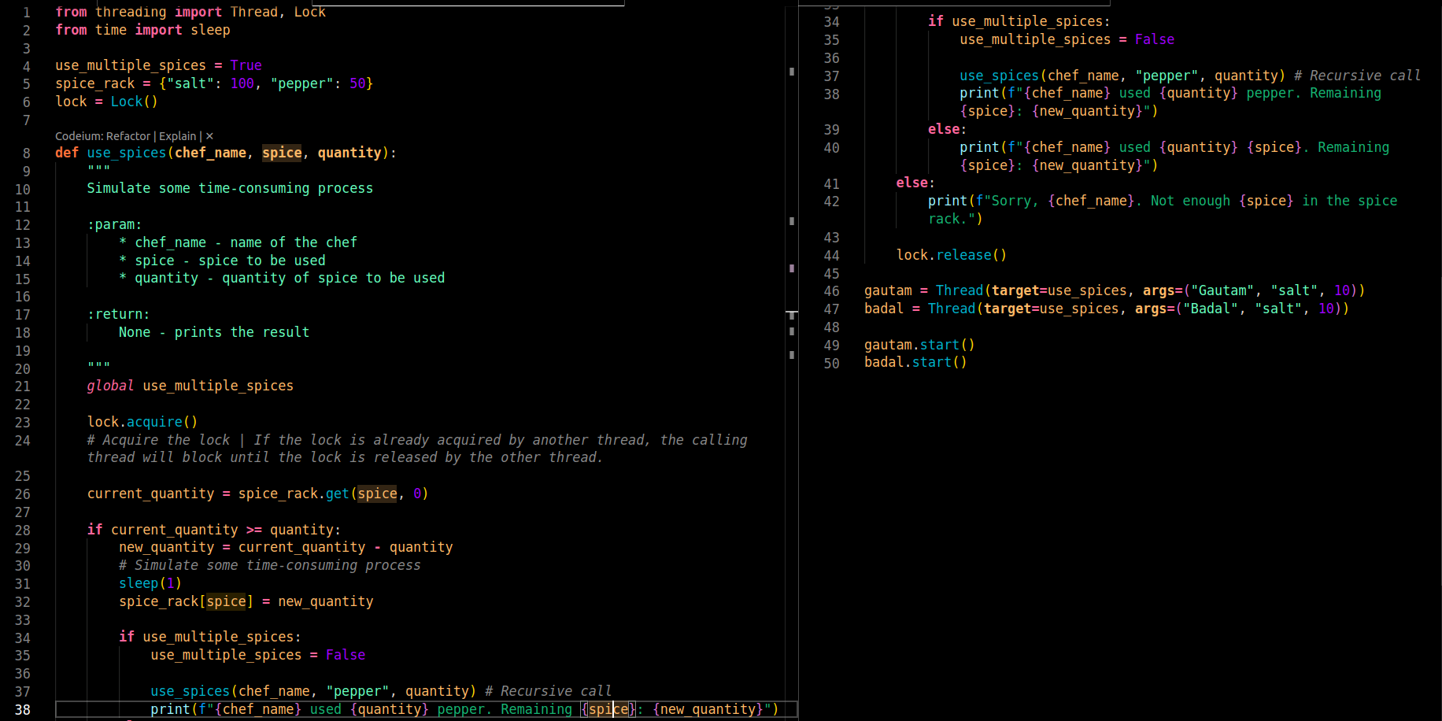Click 'gautam.start()' on line 49

[x=919, y=345]
